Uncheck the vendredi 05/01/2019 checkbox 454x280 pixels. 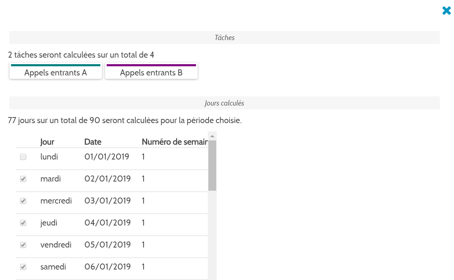coord(23,245)
